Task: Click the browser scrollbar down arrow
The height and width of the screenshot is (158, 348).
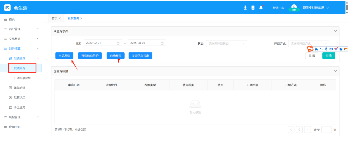Action: (x=347, y=13)
